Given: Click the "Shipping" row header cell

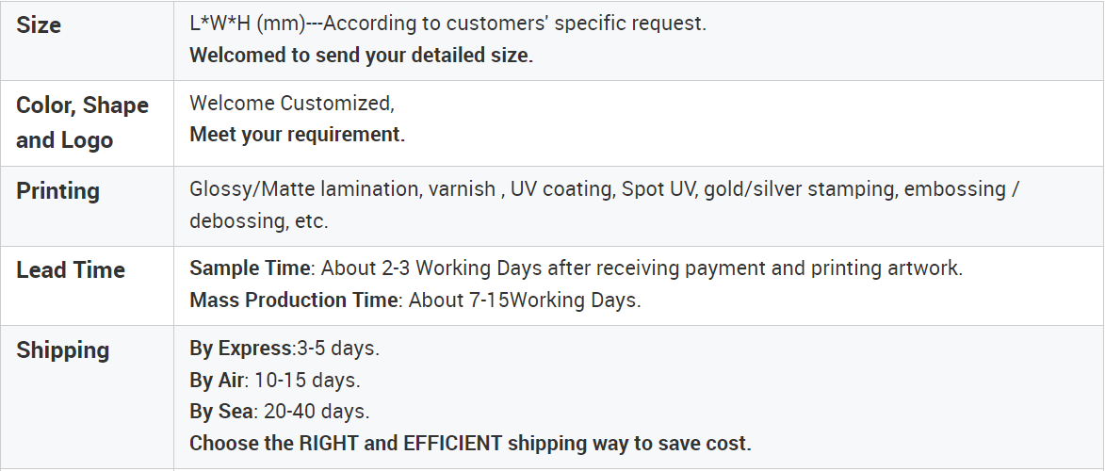Looking at the screenshot, I should 63,350.
